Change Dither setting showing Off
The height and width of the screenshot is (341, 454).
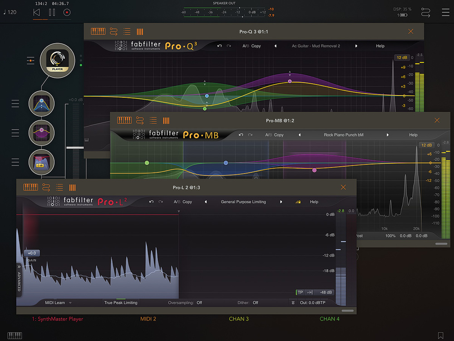click(x=255, y=302)
